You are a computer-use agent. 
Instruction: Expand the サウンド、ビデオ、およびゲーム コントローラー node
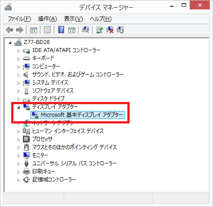point(18,75)
